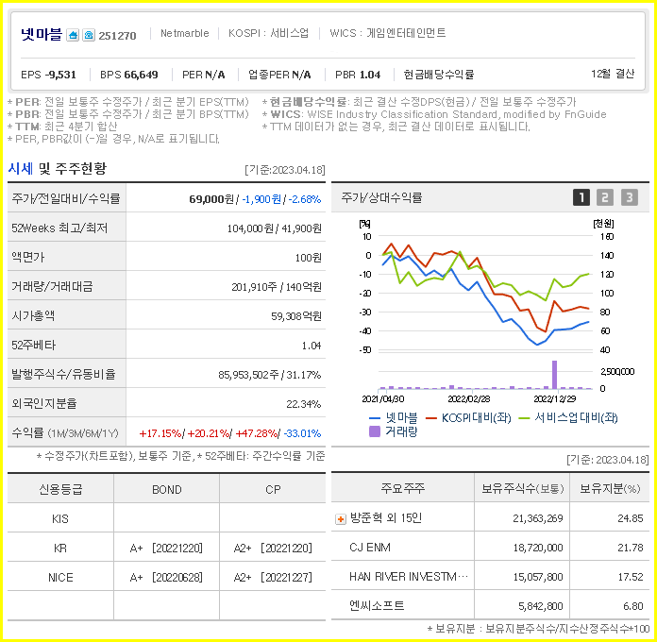Viewport: 657px width, 642px height.
Task: Click the 현금배당수익률 label in header
Action: pyautogui.click(x=439, y=75)
